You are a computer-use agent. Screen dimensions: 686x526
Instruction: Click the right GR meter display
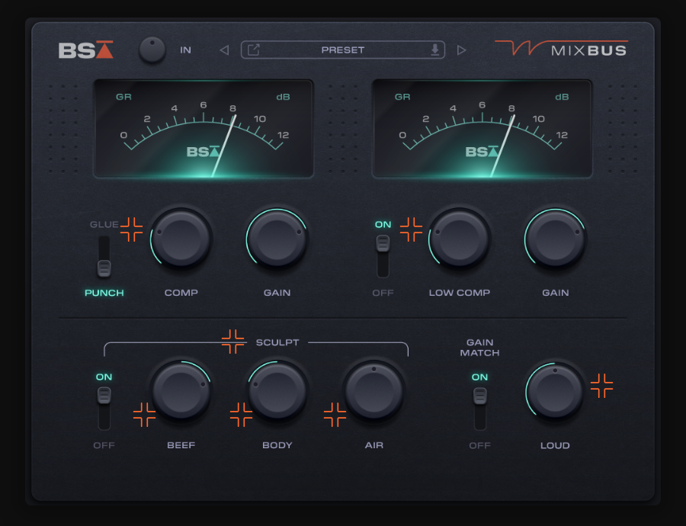point(482,129)
